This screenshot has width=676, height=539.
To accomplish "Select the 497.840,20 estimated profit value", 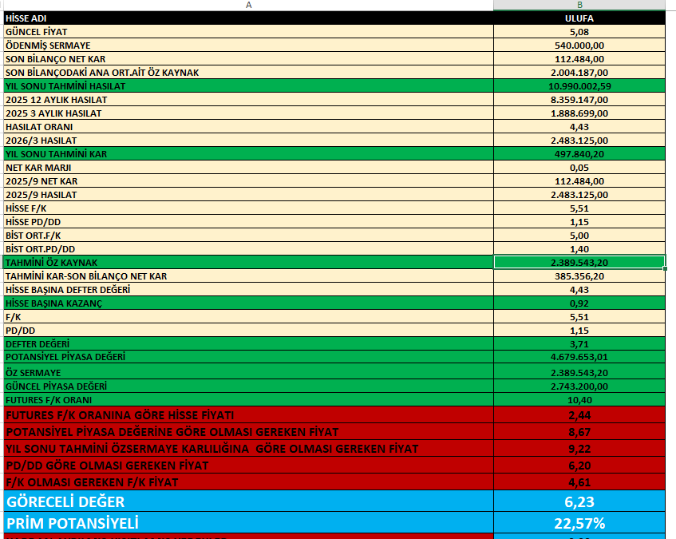I will point(579,154).
